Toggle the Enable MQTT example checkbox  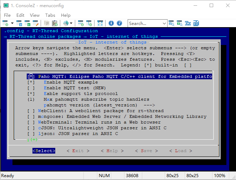(31, 82)
